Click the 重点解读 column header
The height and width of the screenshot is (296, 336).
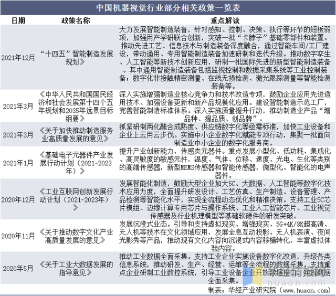tap(225, 20)
